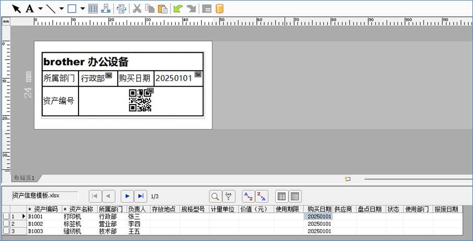
Task: Click the 资产信息模板.xlsx file name field
Action: click(x=44, y=196)
